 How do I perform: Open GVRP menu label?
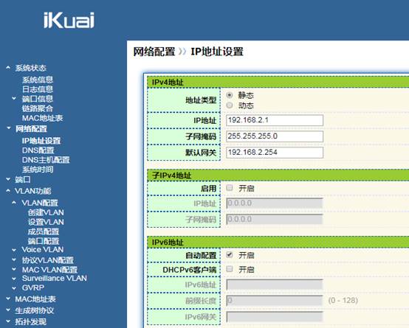33,288
